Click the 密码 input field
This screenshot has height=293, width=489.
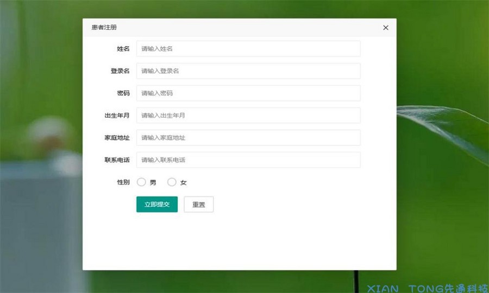coord(248,93)
